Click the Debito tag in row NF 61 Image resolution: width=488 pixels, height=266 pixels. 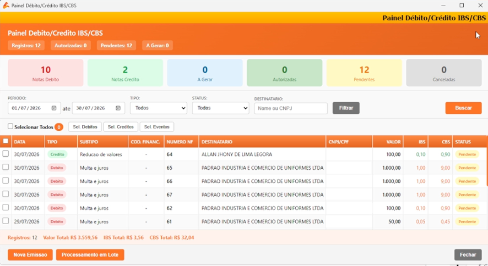[x=57, y=221]
